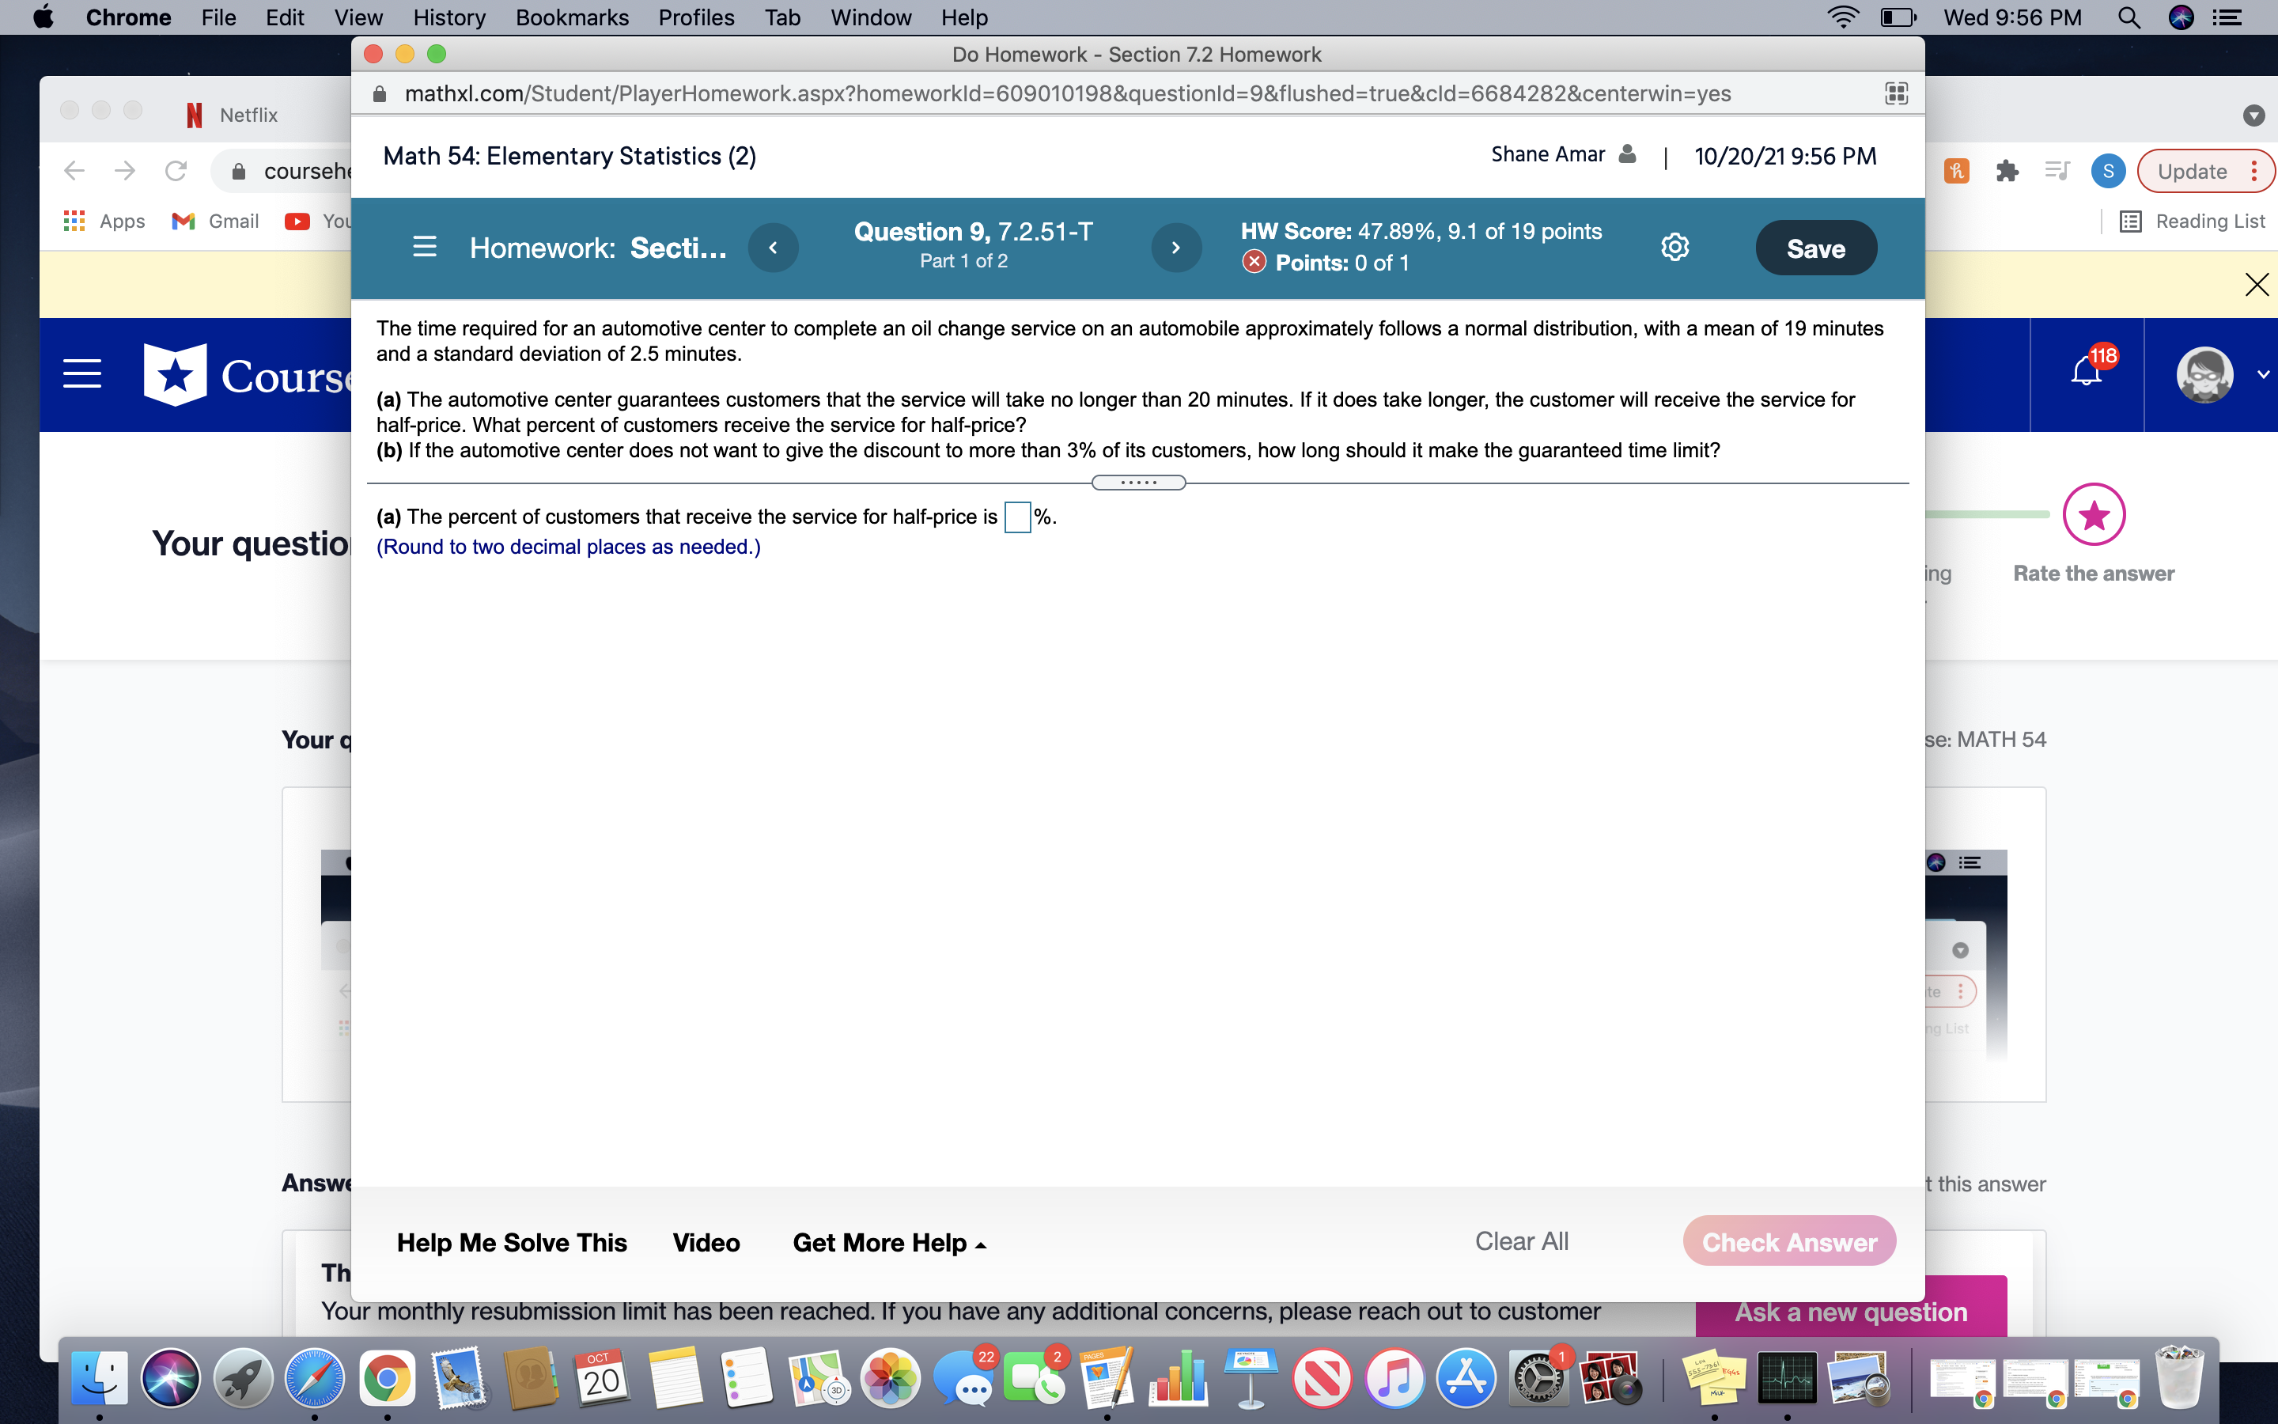Click the answer percentage input box

(1016, 517)
